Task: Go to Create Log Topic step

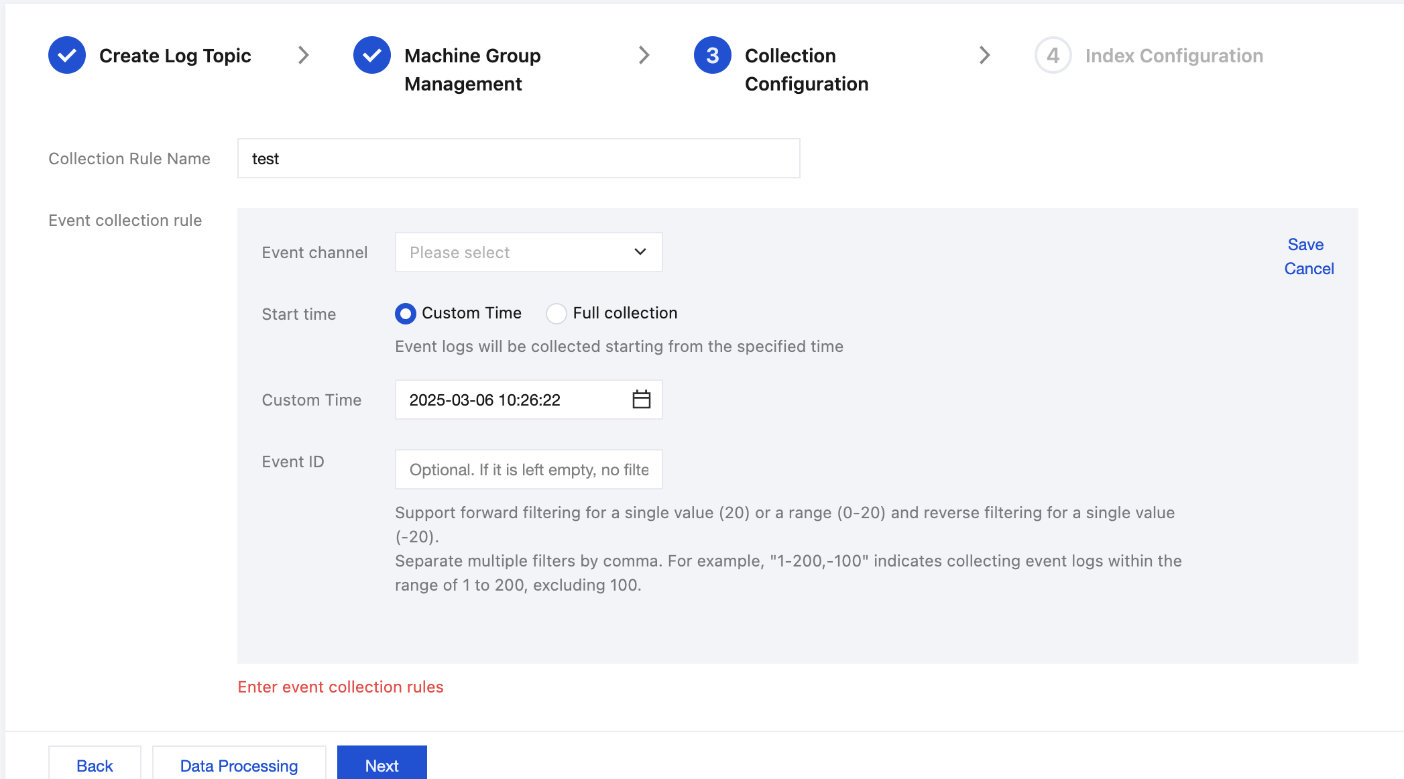Action: [175, 56]
